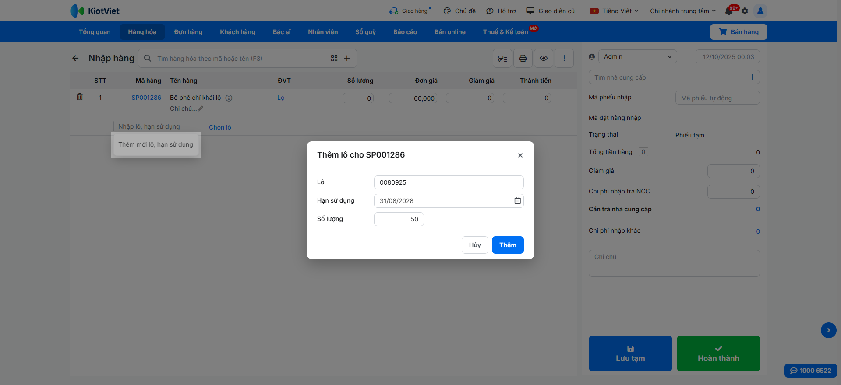Screen dimensions: 841x385
Task: Open Hỗ trợ support chat
Action: [x=501, y=11]
